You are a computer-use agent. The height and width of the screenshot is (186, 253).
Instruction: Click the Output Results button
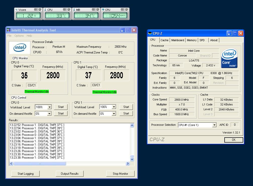tap(70, 174)
